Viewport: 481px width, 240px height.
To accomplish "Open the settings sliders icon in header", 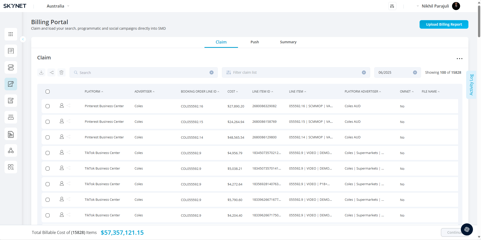I will click(x=392, y=6).
